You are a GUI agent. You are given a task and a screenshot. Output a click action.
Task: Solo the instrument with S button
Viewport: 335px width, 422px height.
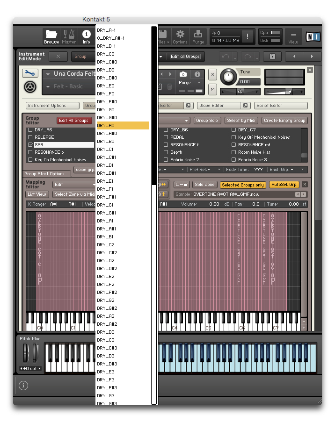(212, 75)
